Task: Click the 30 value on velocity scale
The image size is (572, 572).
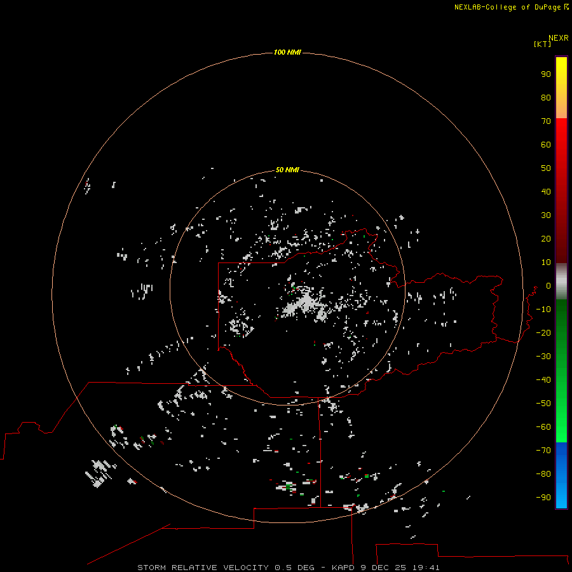Action: [x=546, y=215]
